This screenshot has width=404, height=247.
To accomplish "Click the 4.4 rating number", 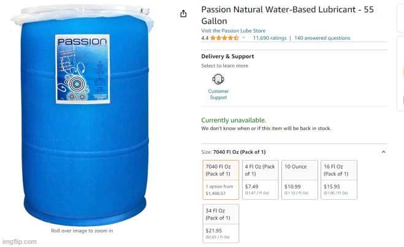I will [205, 38].
